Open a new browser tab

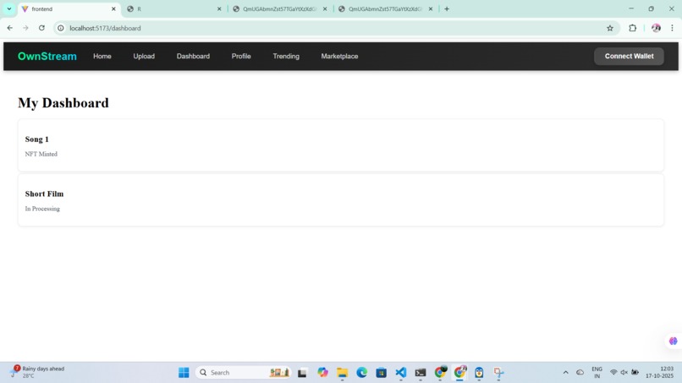[x=447, y=8]
